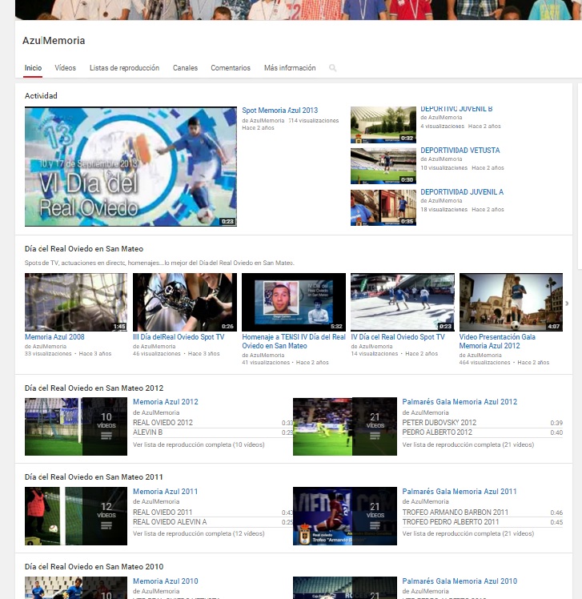582x599 pixels.
Task: Click de AzulMemoria under Spot Memoria Azul 2013
Action: point(263,121)
